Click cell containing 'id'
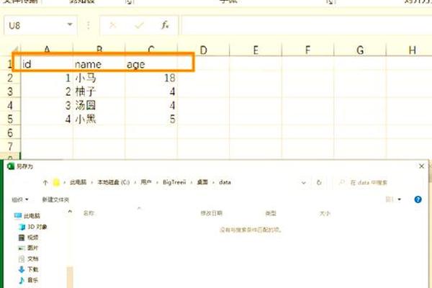The height and width of the screenshot is (288, 432). click(x=47, y=64)
